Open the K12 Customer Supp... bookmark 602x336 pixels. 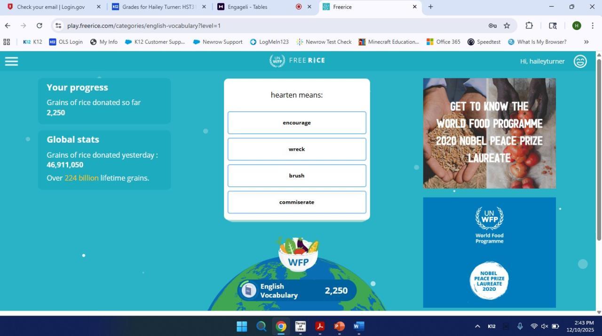[155, 42]
